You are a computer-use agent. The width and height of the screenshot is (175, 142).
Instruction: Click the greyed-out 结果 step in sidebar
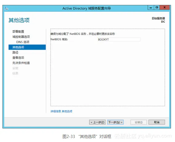pos(15,73)
